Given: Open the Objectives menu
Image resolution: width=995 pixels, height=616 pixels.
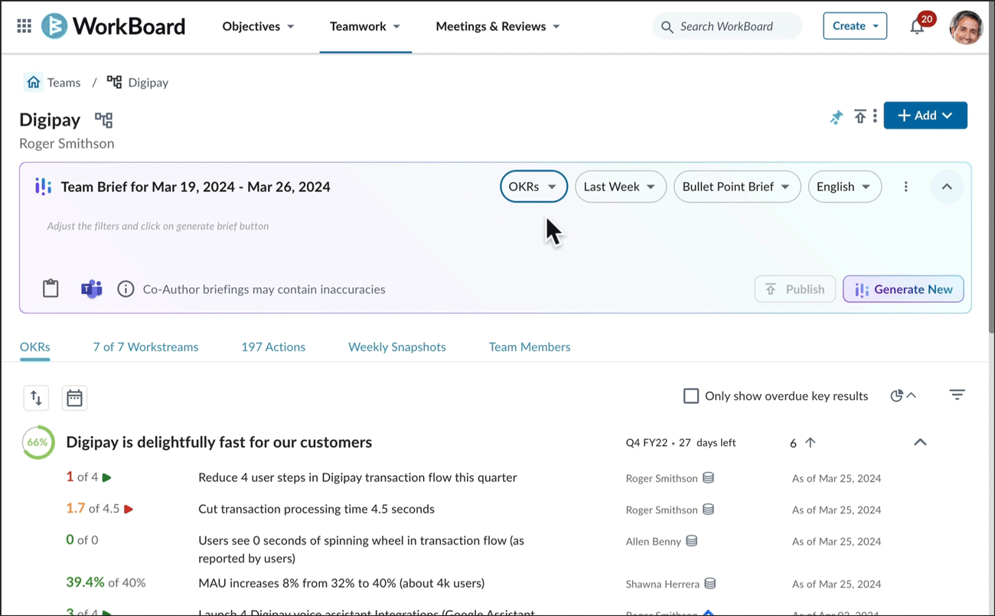Looking at the screenshot, I should (x=258, y=26).
